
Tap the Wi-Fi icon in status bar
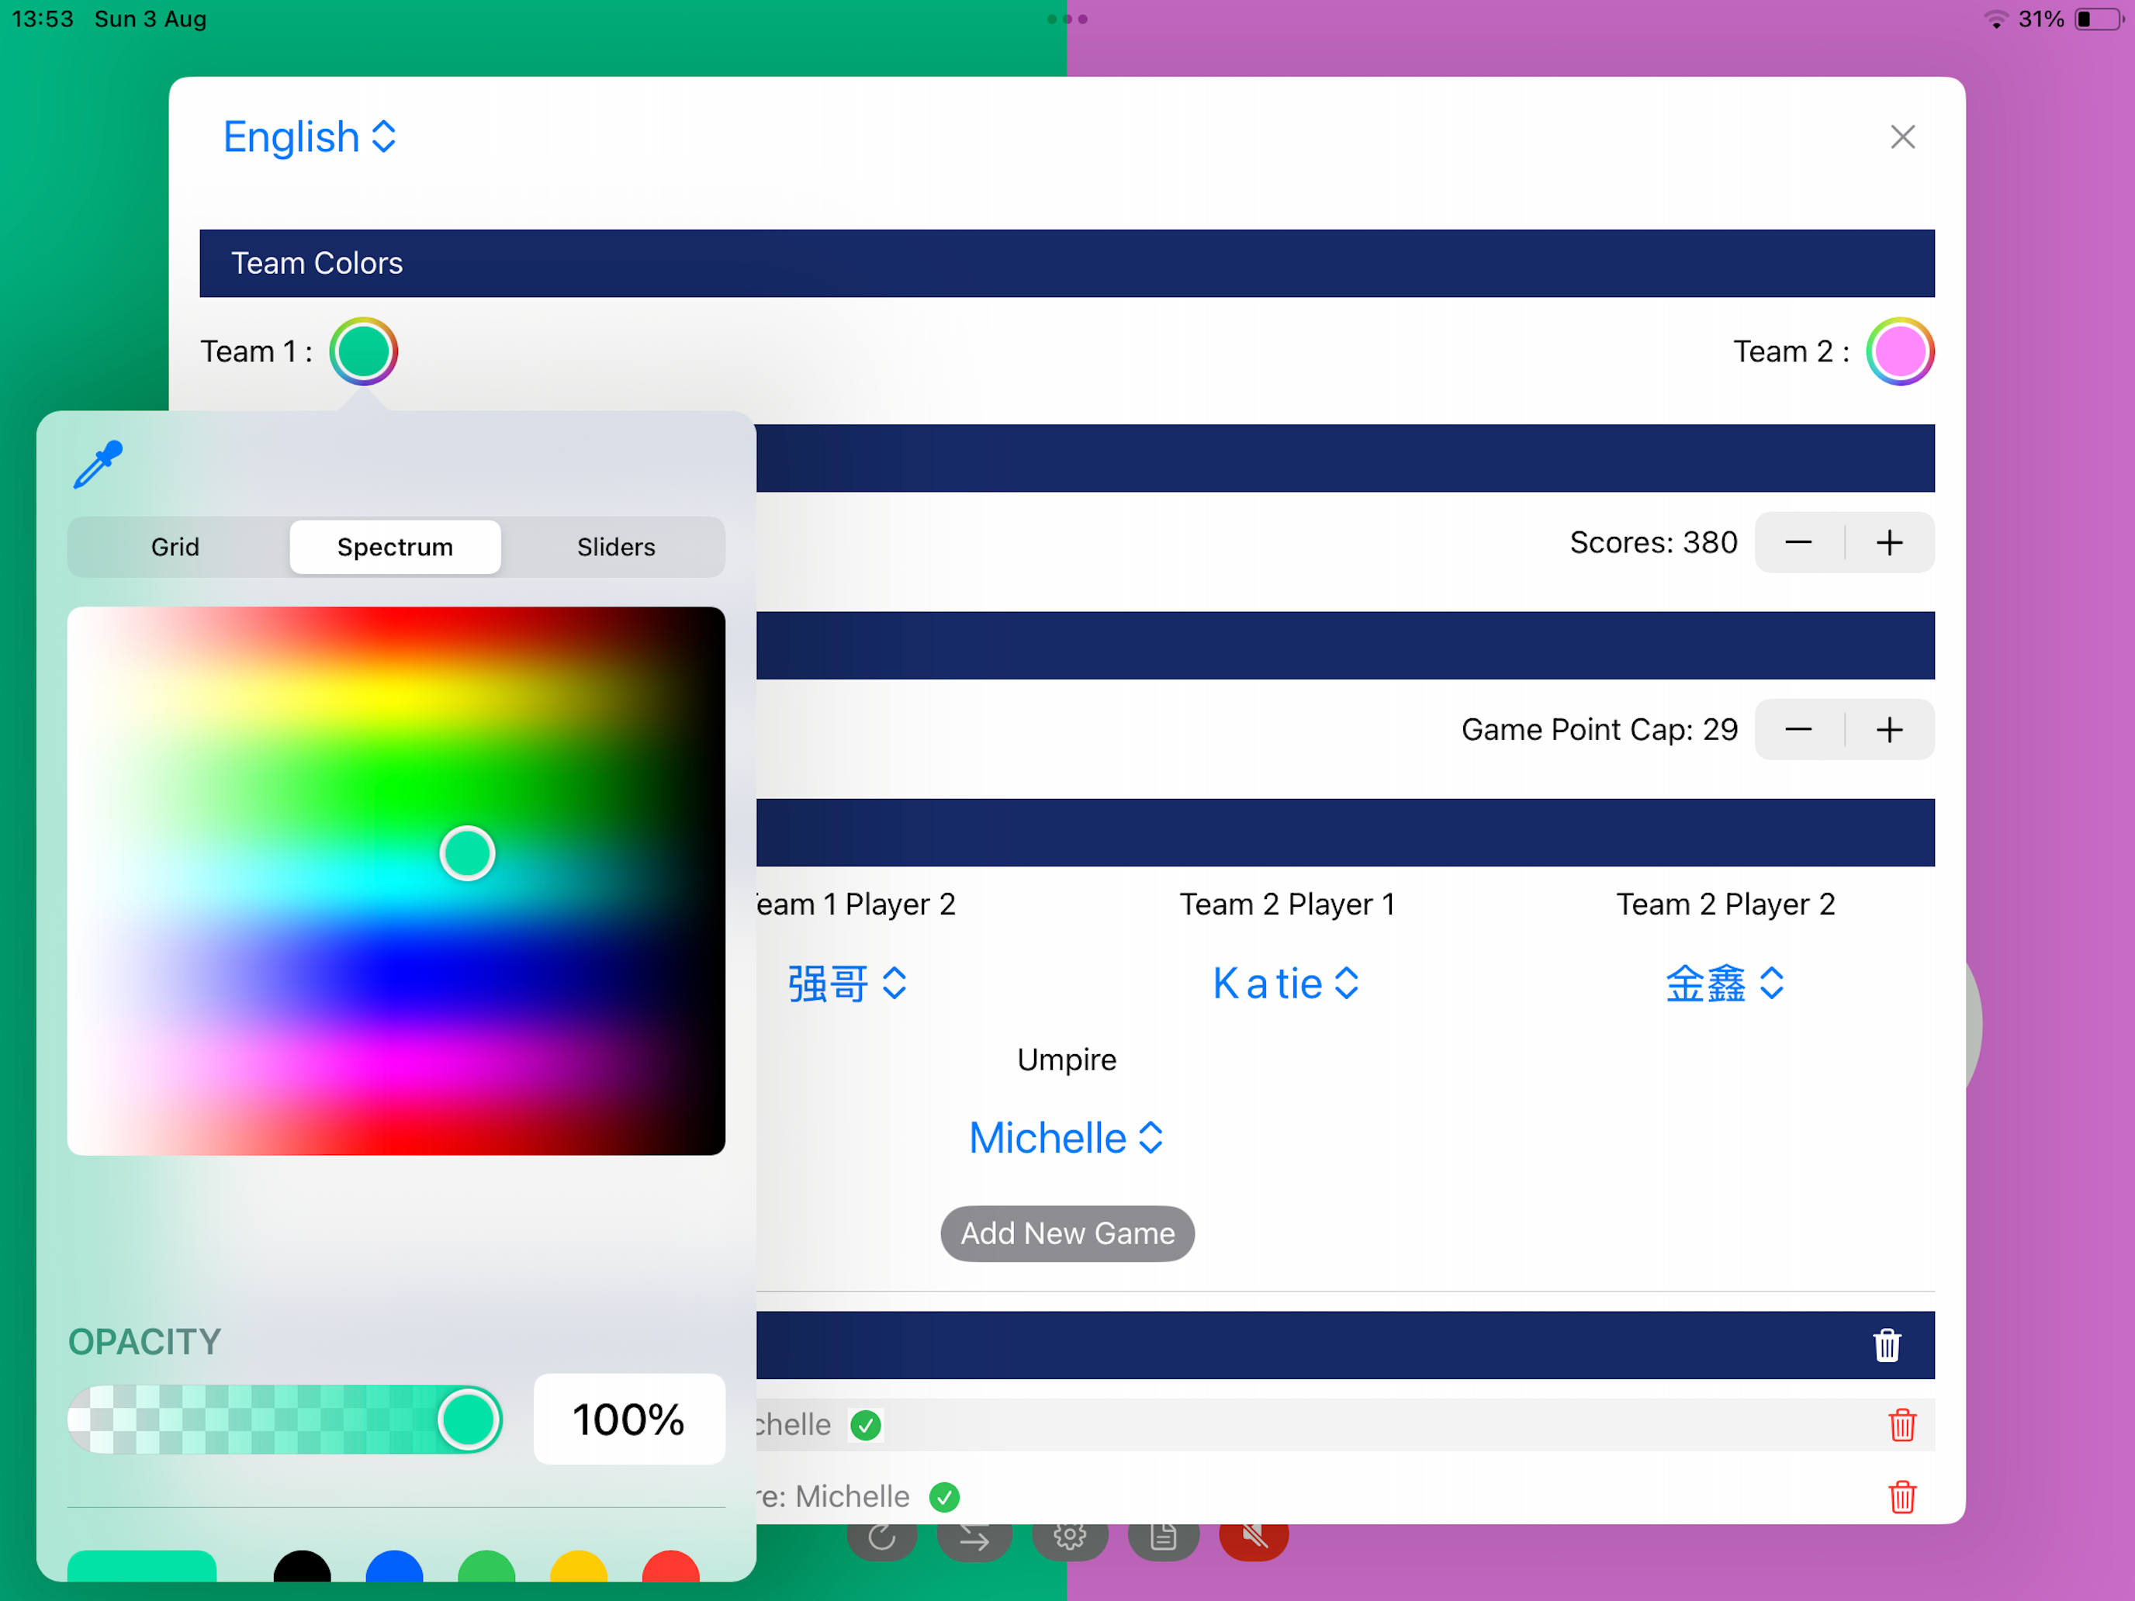1995,19
